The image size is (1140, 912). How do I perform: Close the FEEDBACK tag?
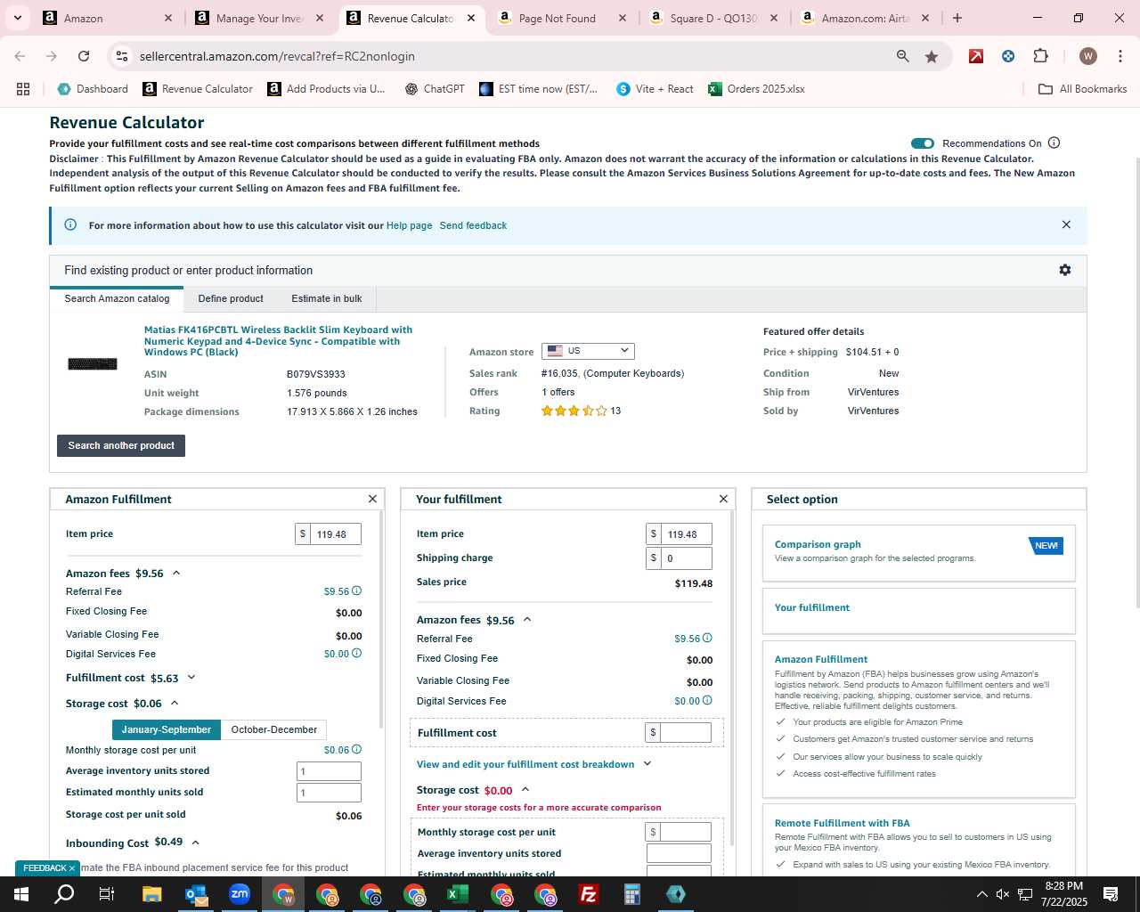72,868
